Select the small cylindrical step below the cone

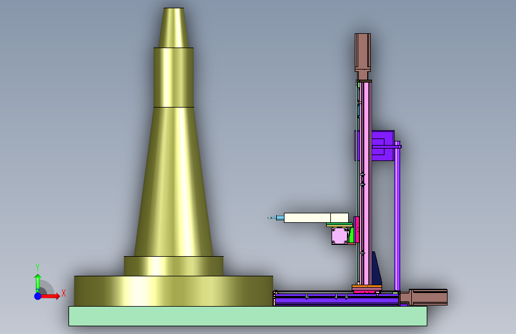[x=173, y=266]
